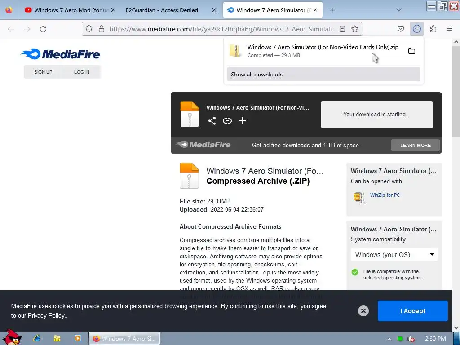Expand the Windows (your OS) compatibility dropdown
This screenshot has width=460, height=345.
tap(394, 254)
